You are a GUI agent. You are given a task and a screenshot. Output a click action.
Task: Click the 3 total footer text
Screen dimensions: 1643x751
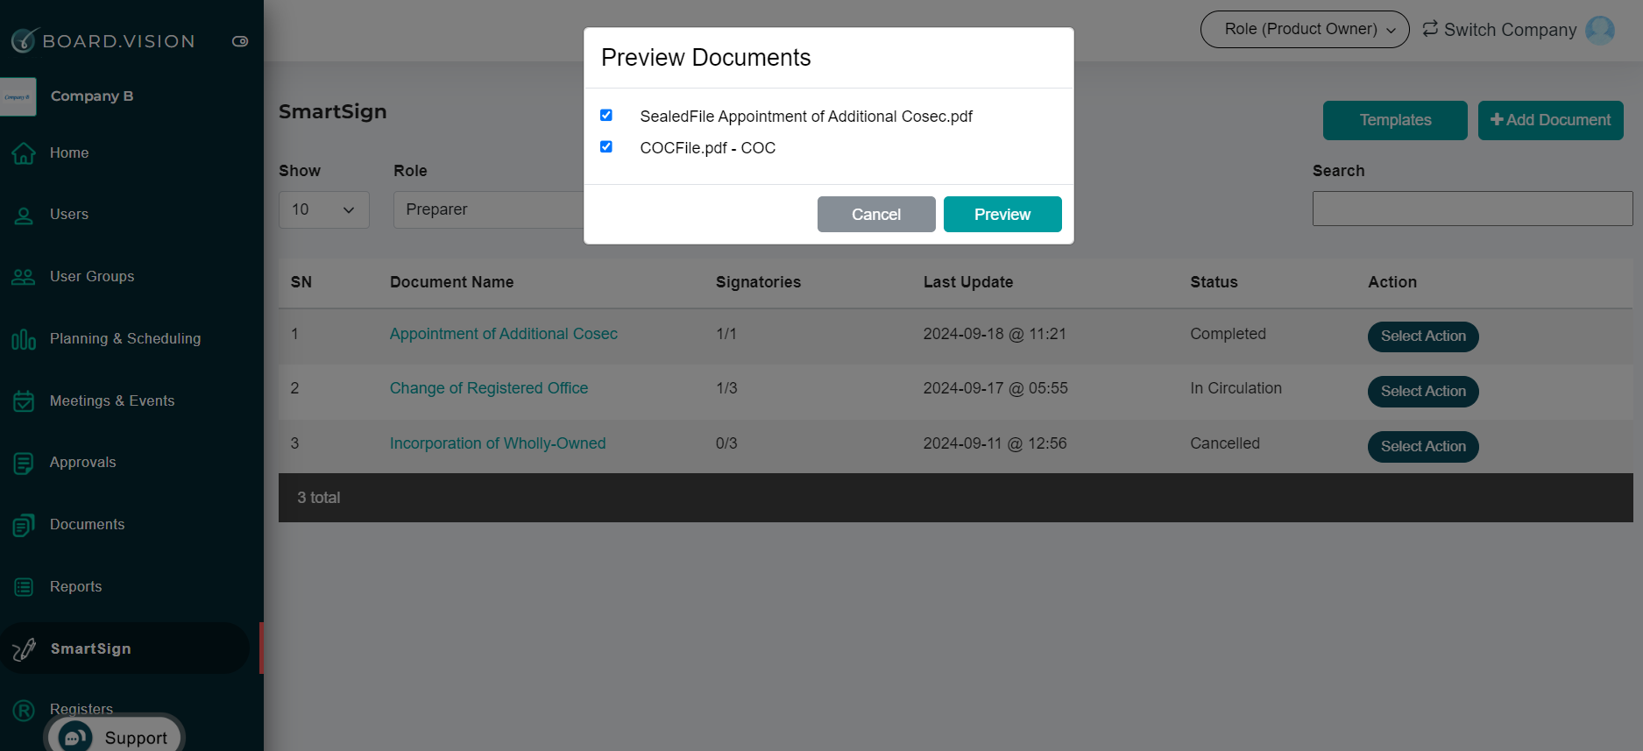pyautogui.click(x=319, y=498)
